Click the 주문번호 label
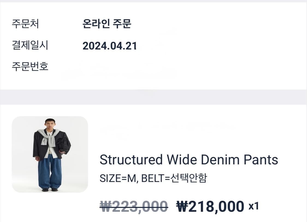Viewport: 307px width, 222px height. tap(30, 66)
